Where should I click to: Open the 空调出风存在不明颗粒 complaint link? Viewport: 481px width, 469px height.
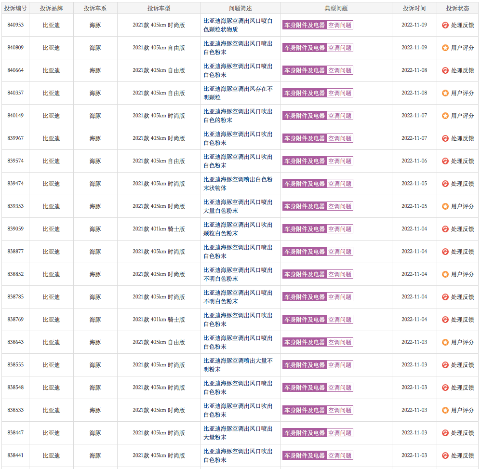coord(238,93)
